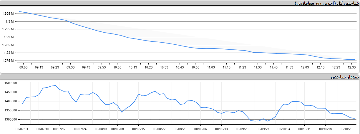Click the 1300000 value axis label
The image size is (360, 134).
tap(9, 120)
